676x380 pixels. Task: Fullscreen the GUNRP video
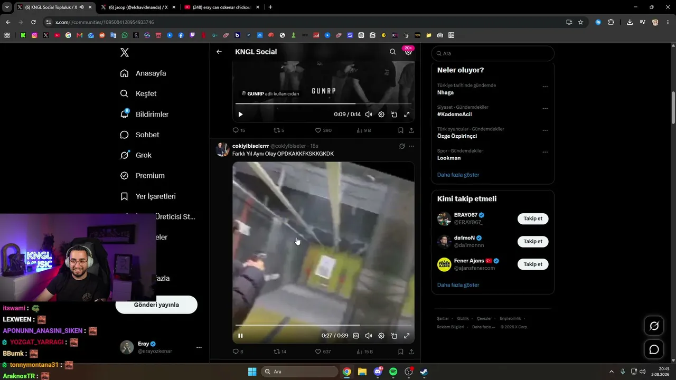(407, 115)
